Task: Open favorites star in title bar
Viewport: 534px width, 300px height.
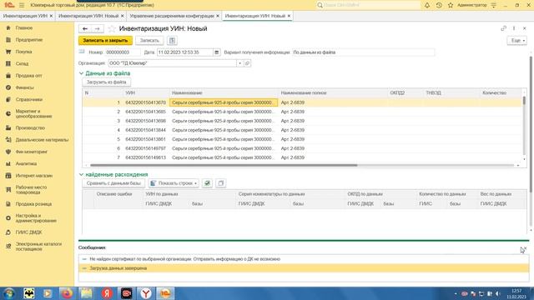Action: pyautogui.click(x=451, y=5)
